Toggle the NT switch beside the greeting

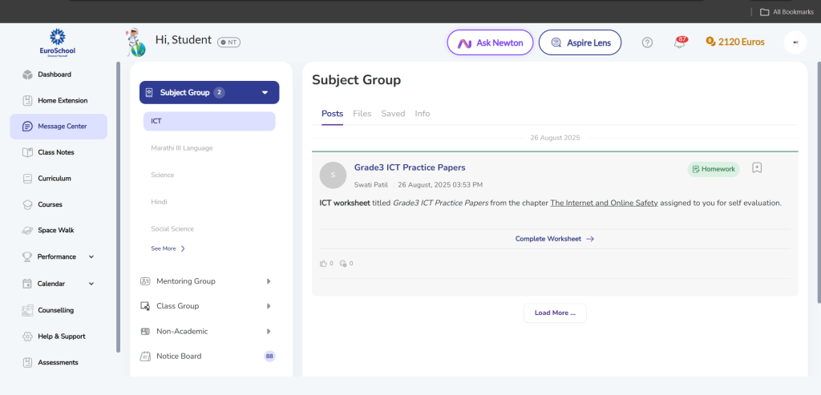coord(229,42)
